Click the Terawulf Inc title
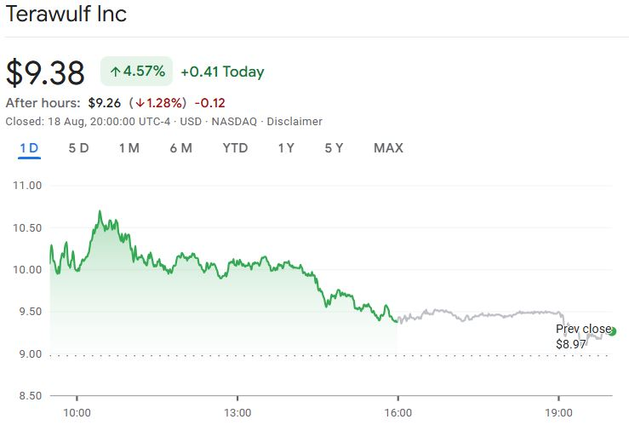This screenshot has width=629, height=425. click(x=66, y=15)
